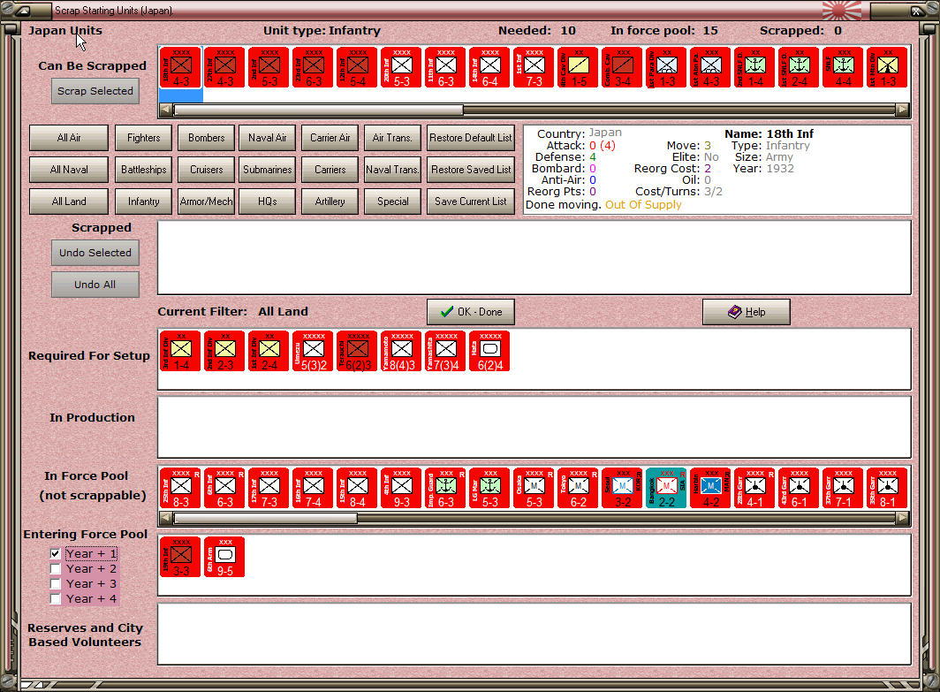Click right arrow of Force Pool scrollbar

[x=902, y=518]
